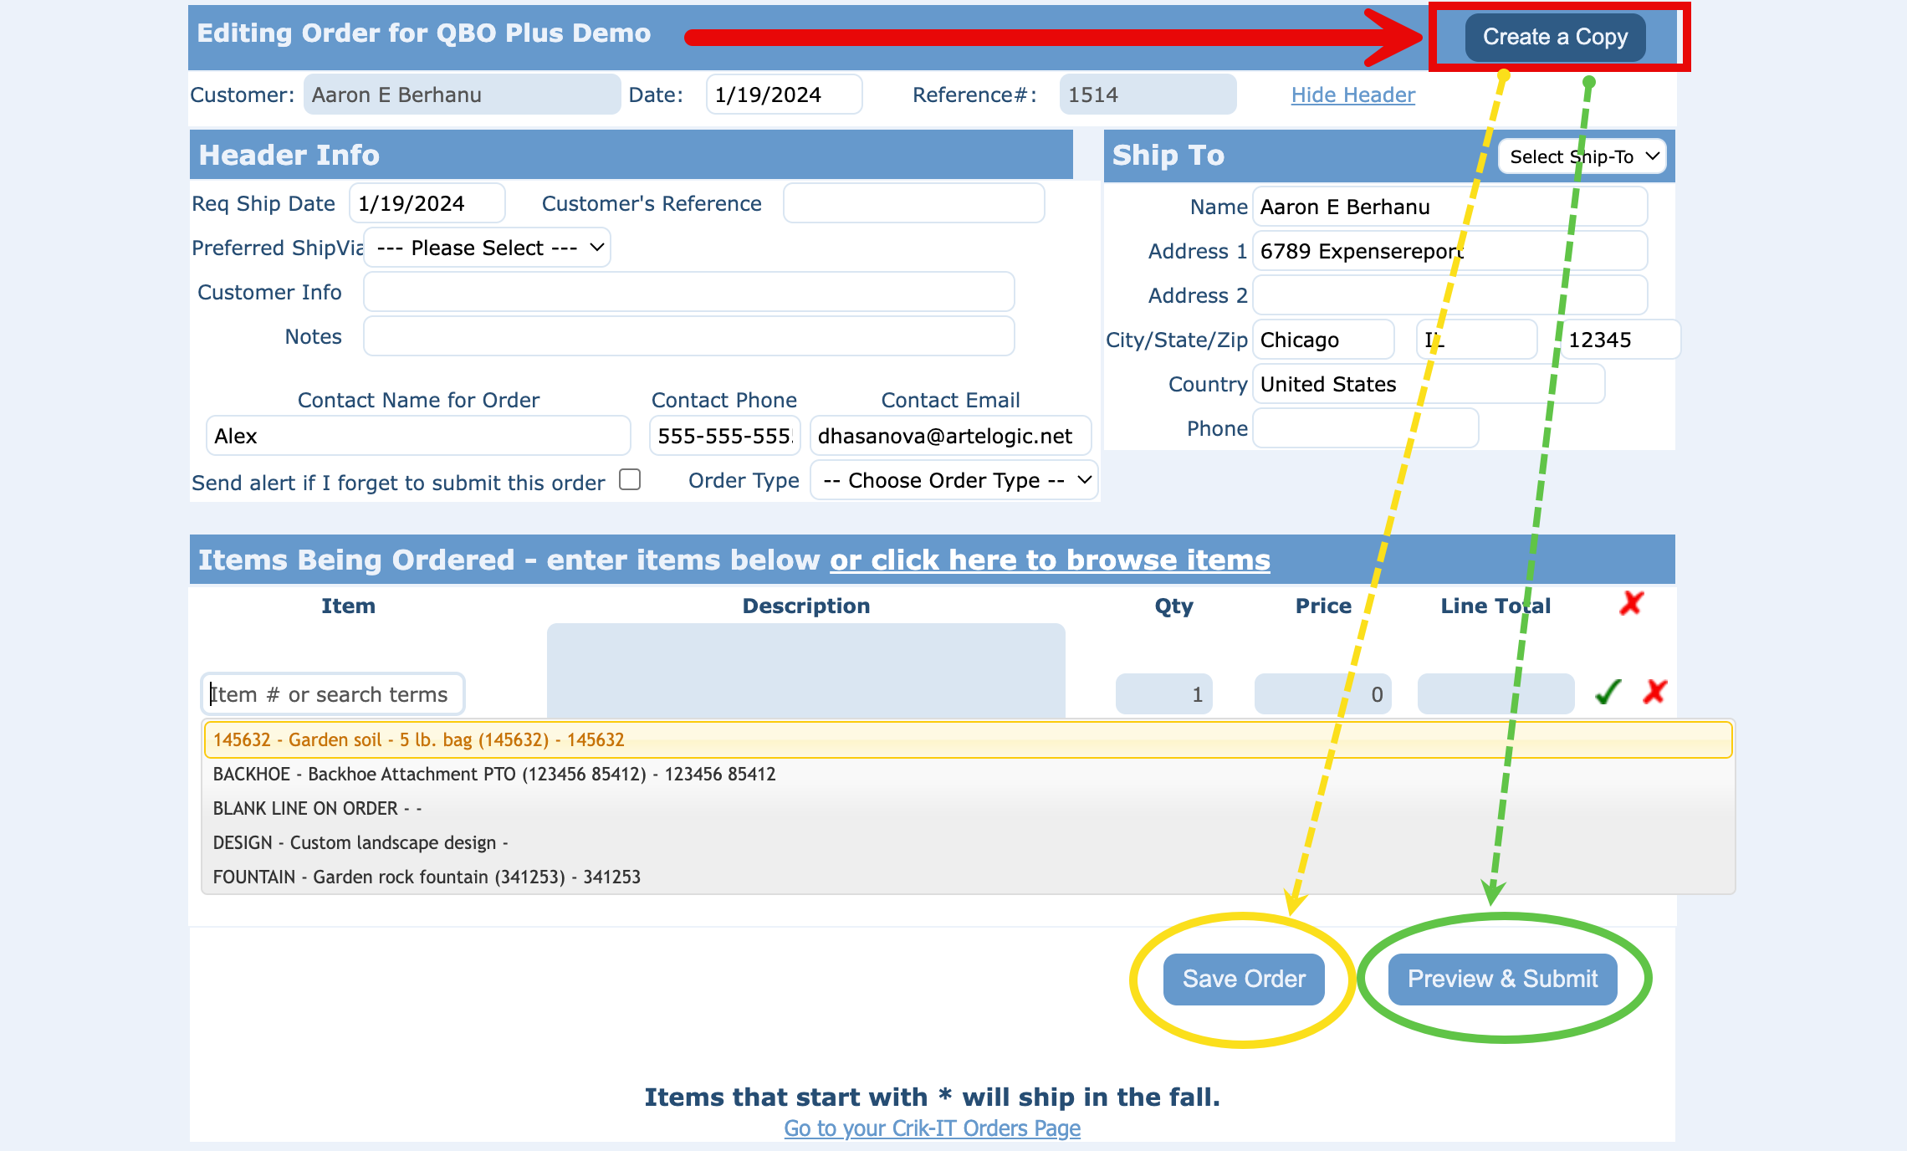Choose the FOUNTAIN Garden rock fountain suggestion
This screenshot has height=1151, width=1907.
point(426,877)
